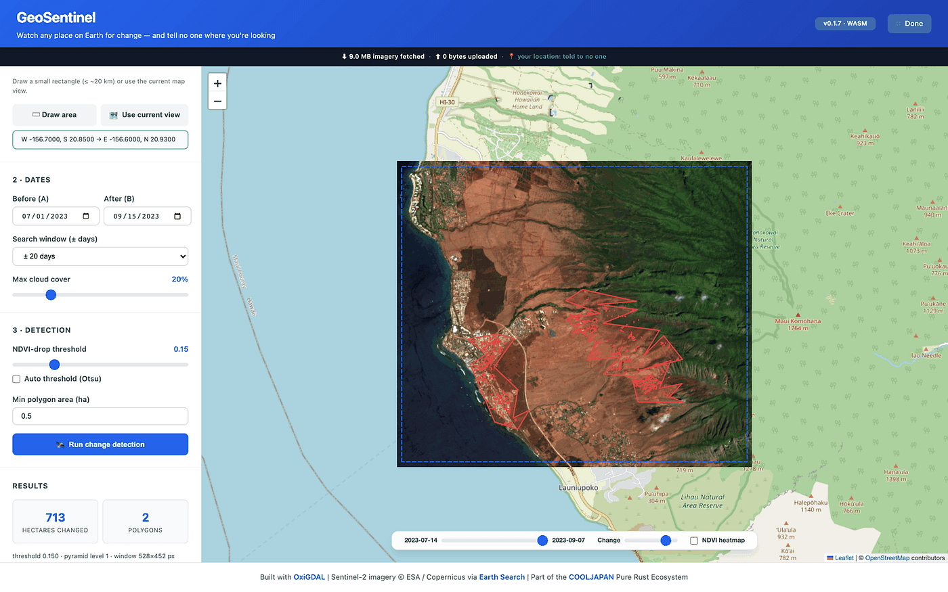Click the 2023-09-07 date label
The image size is (948, 592).
coord(568,541)
